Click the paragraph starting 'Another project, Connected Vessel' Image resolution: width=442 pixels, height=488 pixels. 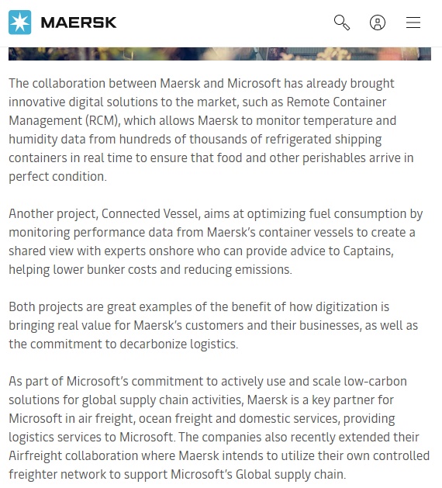pyautogui.click(x=216, y=241)
